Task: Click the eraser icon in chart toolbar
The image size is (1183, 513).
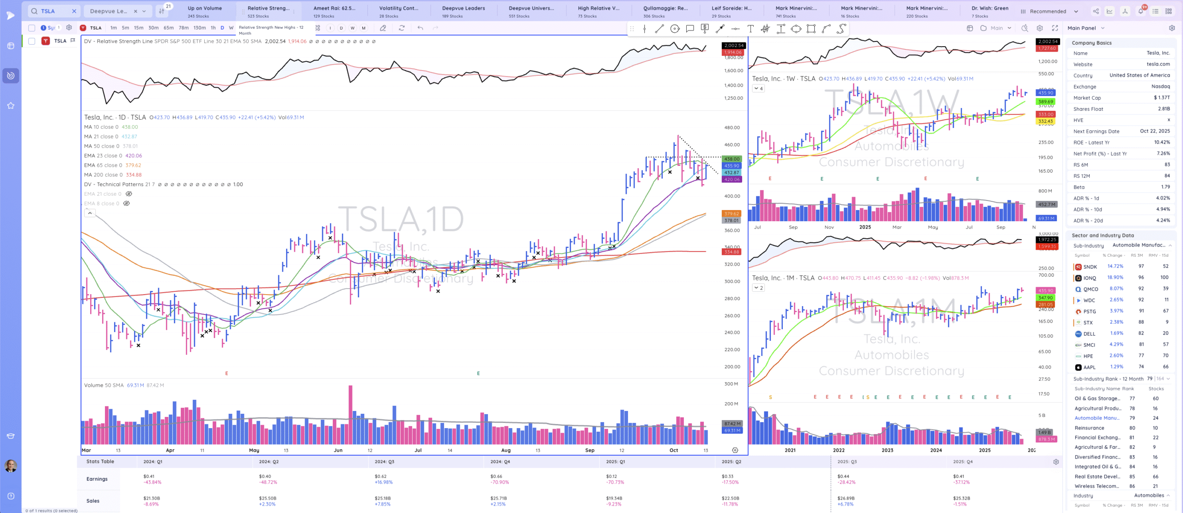Action: click(x=383, y=28)
